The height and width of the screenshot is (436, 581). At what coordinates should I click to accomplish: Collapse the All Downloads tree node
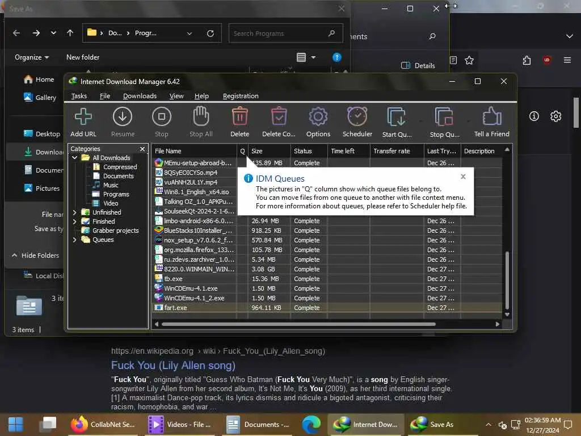coord(74,158)
